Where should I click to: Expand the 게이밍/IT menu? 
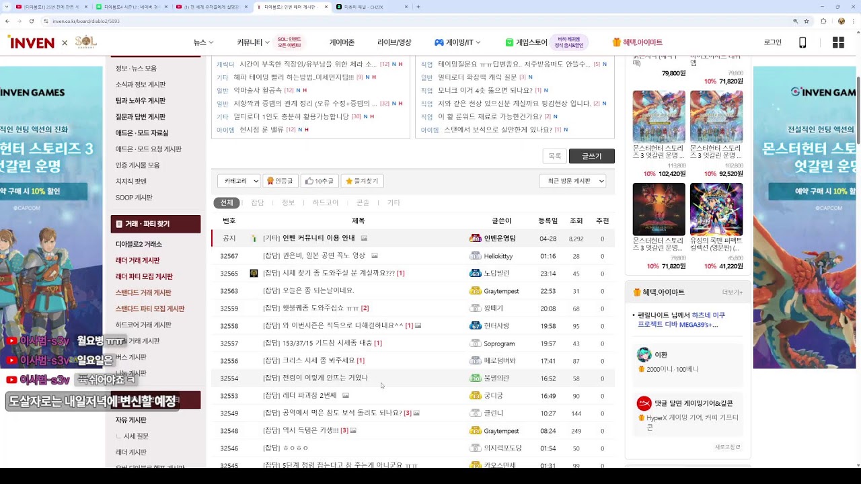pos(457,42)
